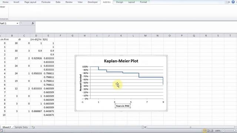Click the 100% zoom level button
This screenshot has height=133, width=237.
[218, 131]
